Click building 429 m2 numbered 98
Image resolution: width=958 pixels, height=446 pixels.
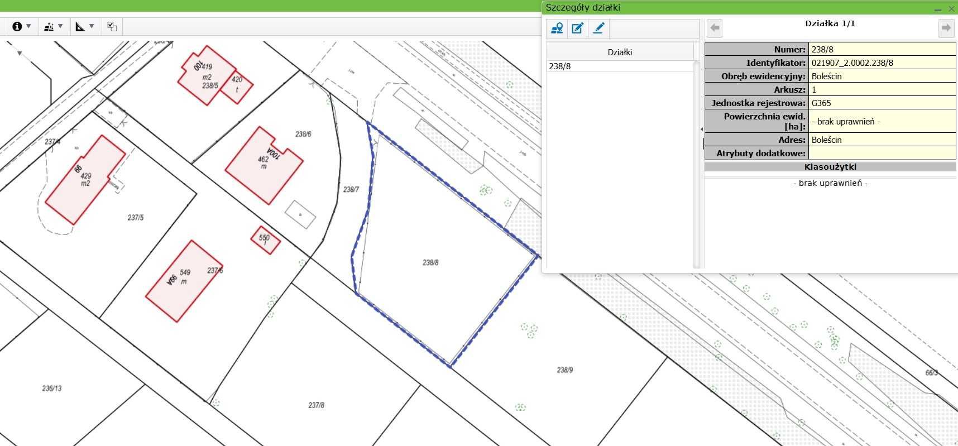tap(85, 179)
